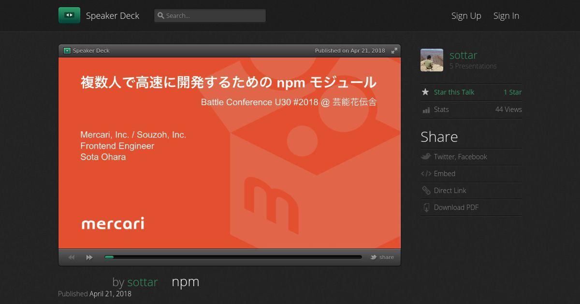The height and width of the screenshot is (304, 580).
Task: Open the Sign Up page
Action: pos(466,15)
